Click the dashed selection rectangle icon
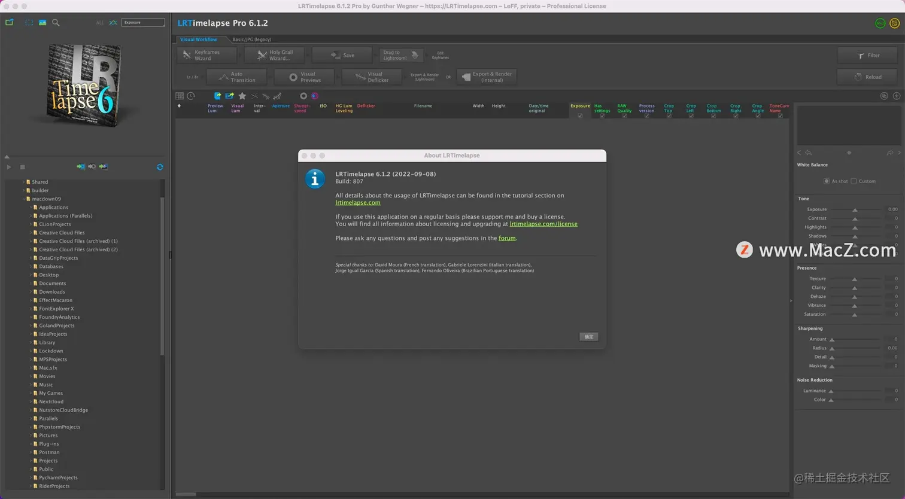The height and width of the screenshot is (499, 905). coord(29,22)
